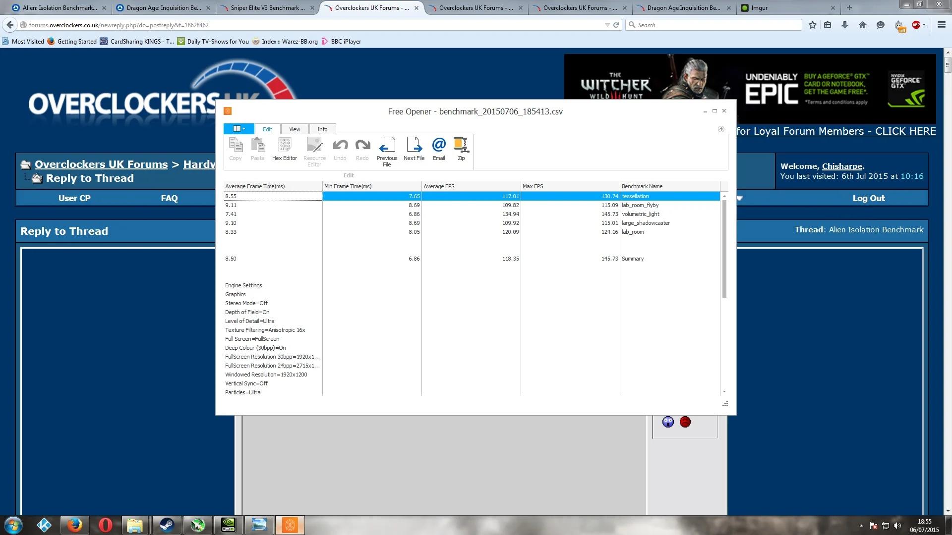Switch to the View ribbon tab
This screenshot has height=535, width=952.
point(295,129)
